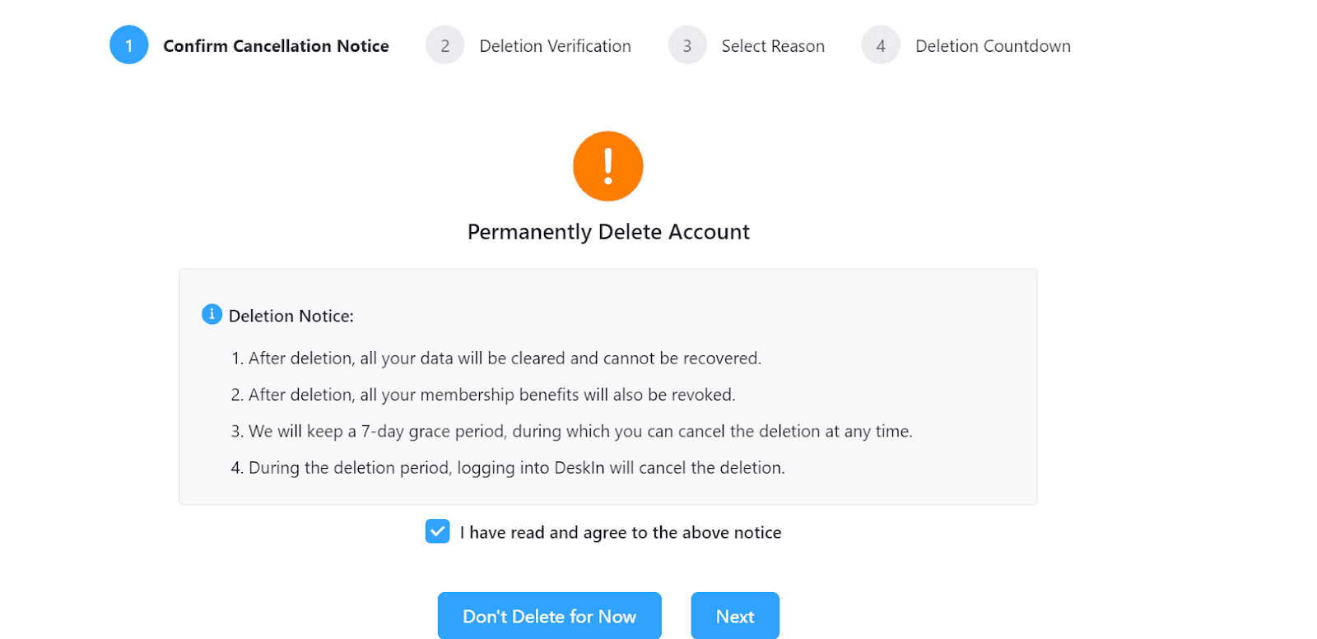
Task: Click the orange exclamation warning icon
Action: pos(607,166)
